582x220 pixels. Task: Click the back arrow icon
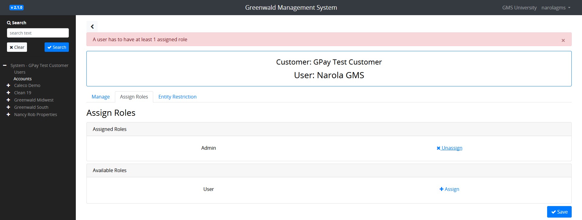point(92,26)
